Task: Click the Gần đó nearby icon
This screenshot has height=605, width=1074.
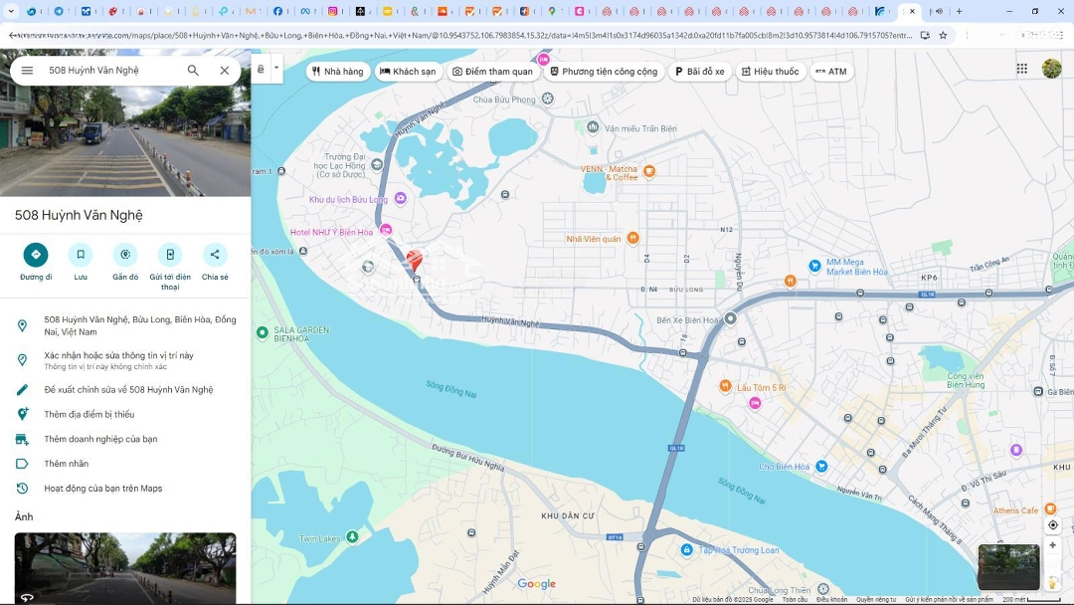Action: pyautogui.click(x=125, y=255)
